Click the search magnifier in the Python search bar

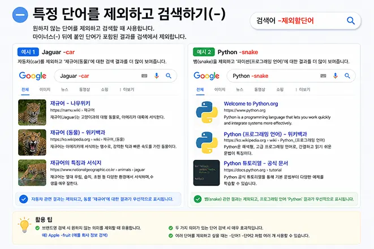[347, 76]
